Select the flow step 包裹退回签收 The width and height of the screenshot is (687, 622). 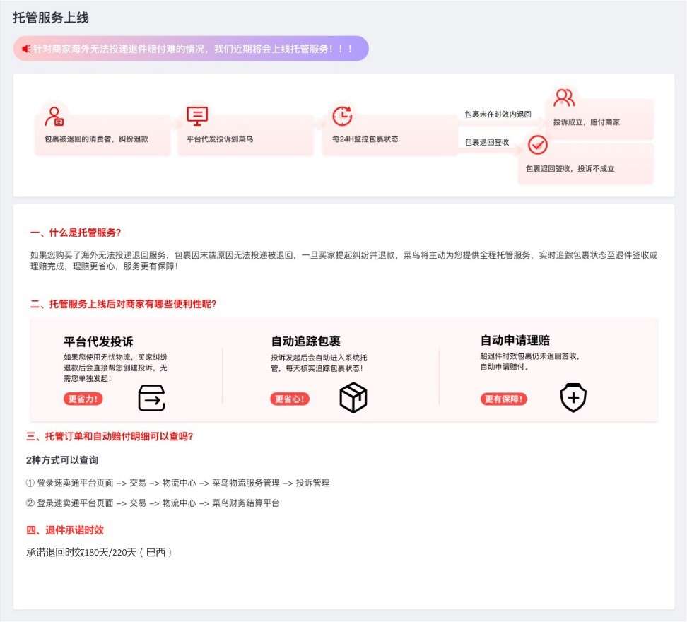pos(488,141)
